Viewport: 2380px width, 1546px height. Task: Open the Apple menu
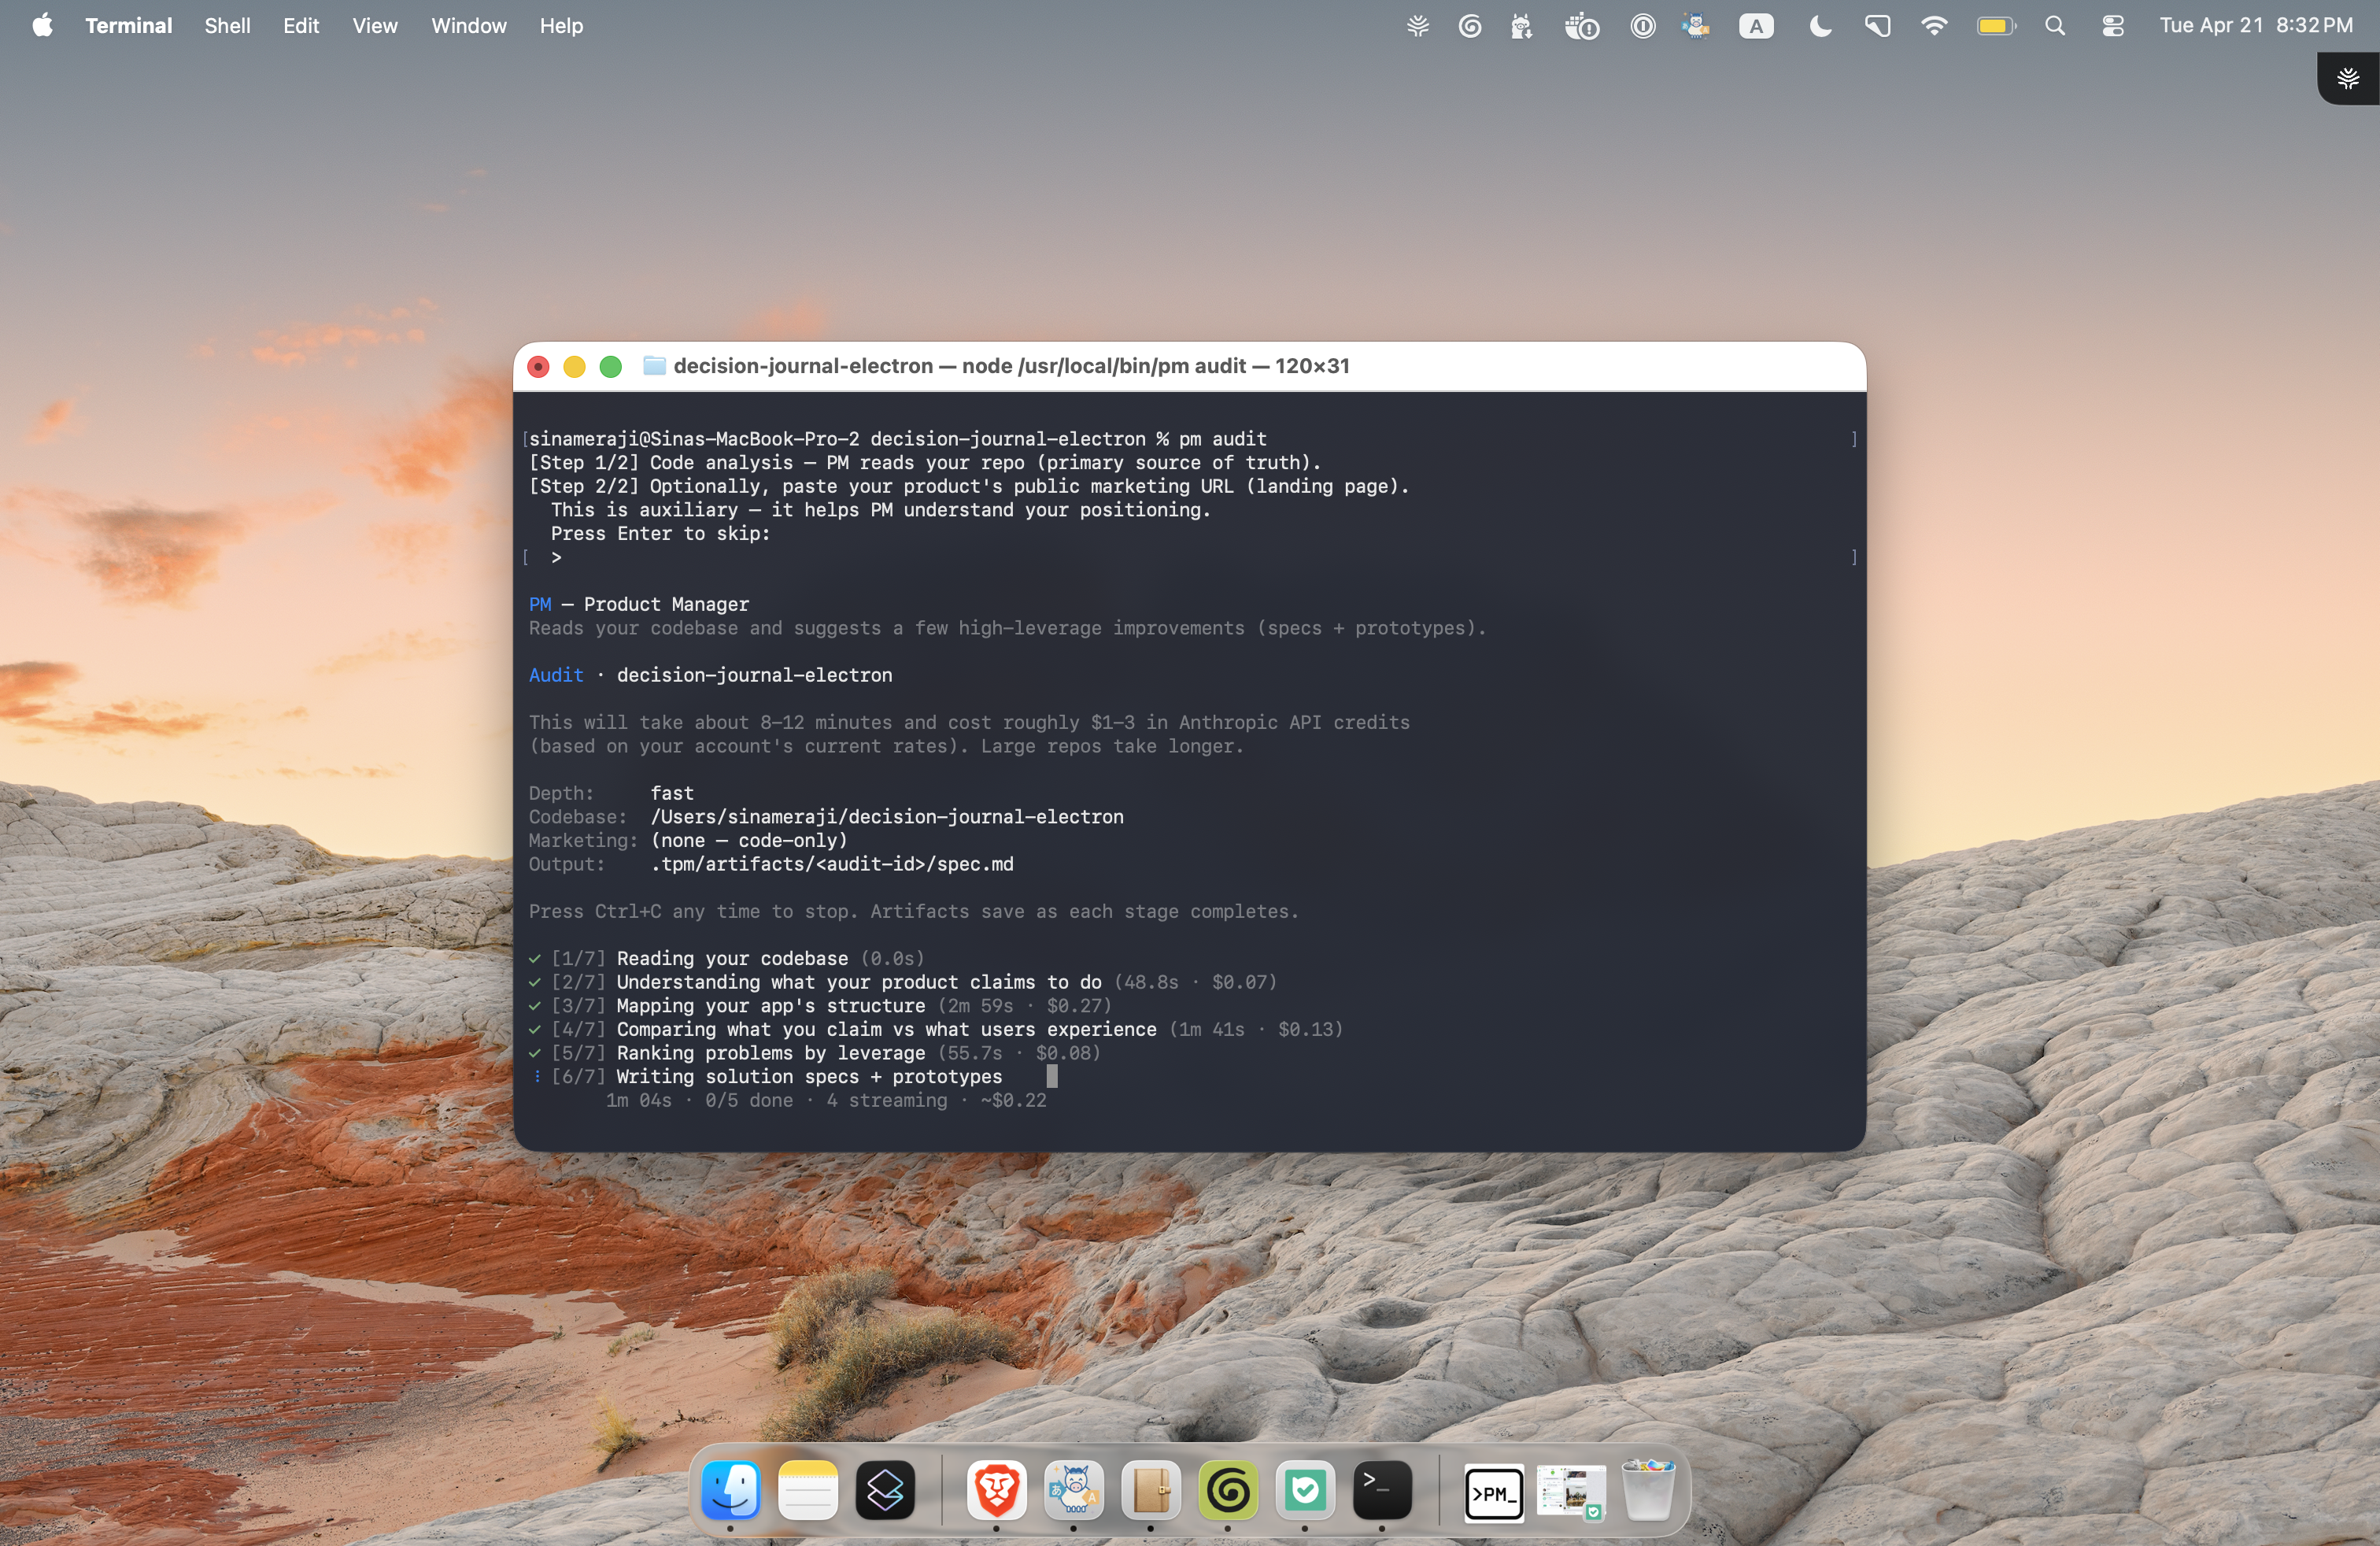click(42, 26)
